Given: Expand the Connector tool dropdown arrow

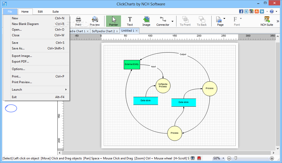Looking at the screenshot, I should (172, 21).
